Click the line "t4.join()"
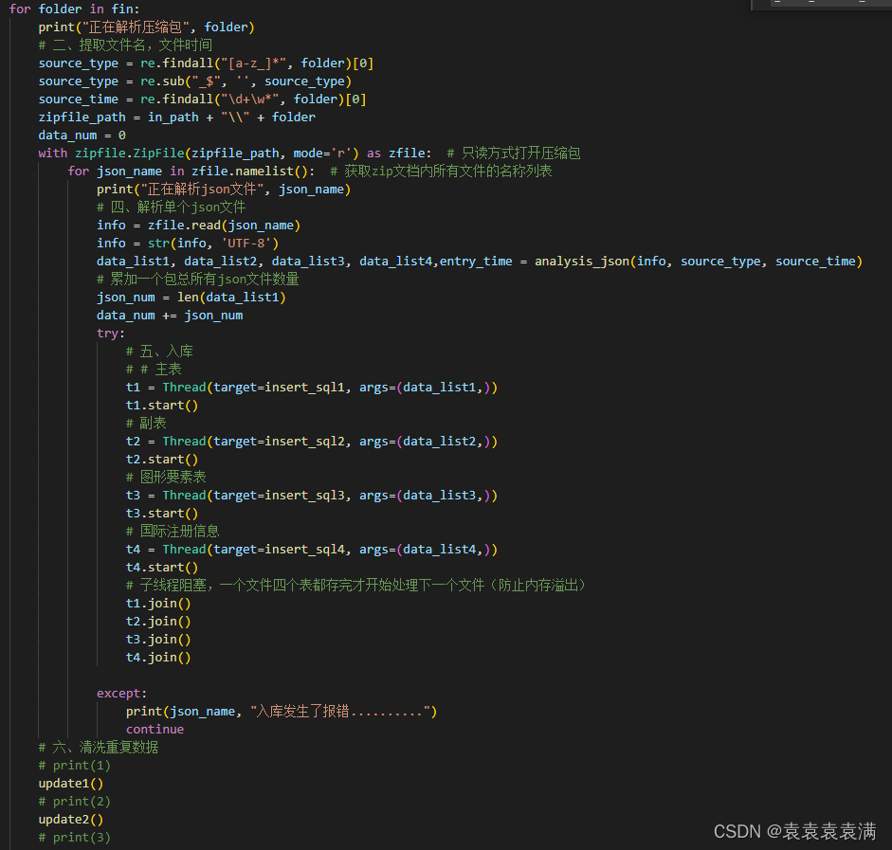 [158, 658]
